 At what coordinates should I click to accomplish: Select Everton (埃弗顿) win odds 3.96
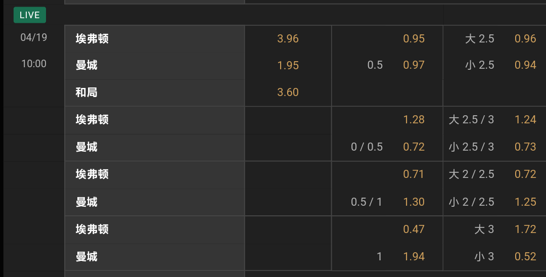[x=288, y=39]
